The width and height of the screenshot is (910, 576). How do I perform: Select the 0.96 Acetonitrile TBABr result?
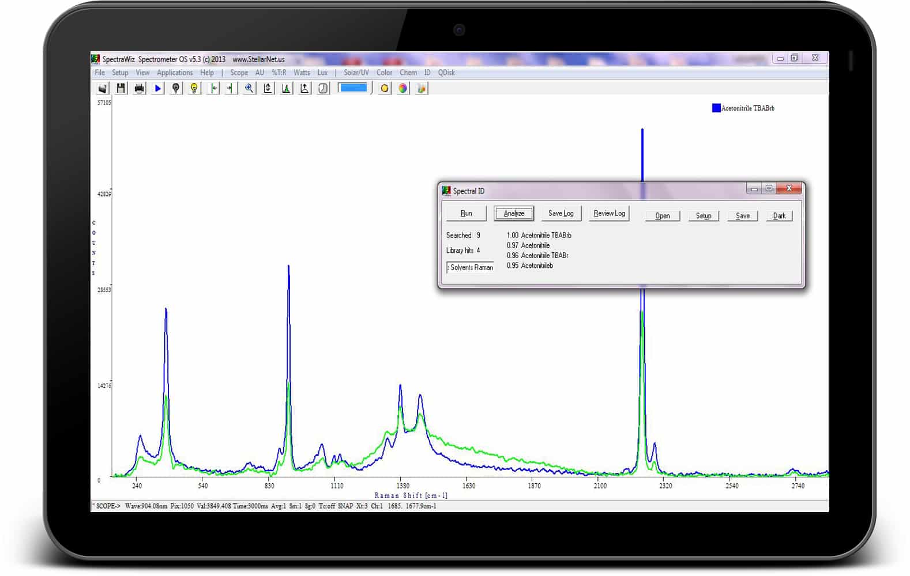[x=537, y=255]
